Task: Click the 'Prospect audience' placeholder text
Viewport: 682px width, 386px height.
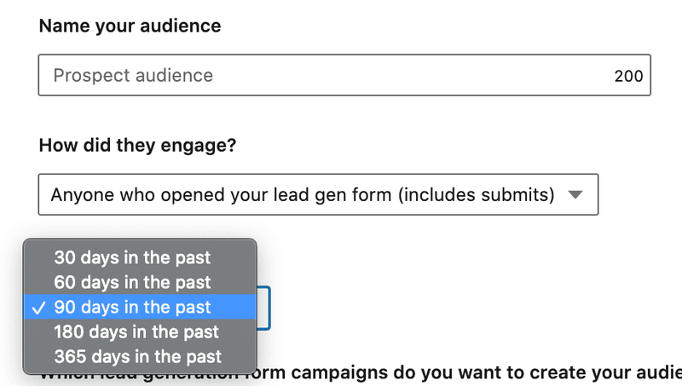Action: pos(133,75)
